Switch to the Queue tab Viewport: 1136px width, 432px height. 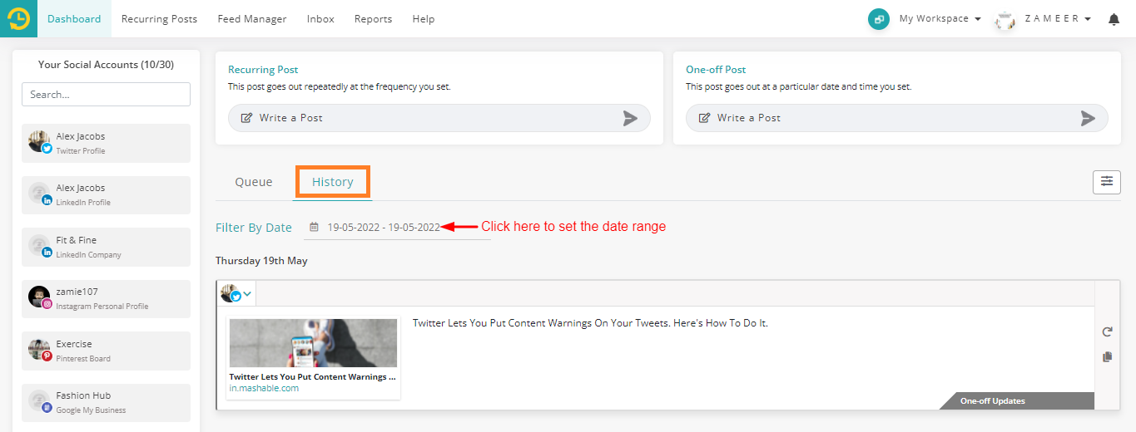254,181
